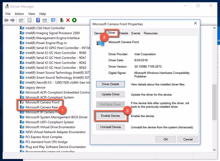The height and width of the screenshot is (161, 220).
Task: Click the Scan for hardware changes icon
Action: [x=53, y=20]
